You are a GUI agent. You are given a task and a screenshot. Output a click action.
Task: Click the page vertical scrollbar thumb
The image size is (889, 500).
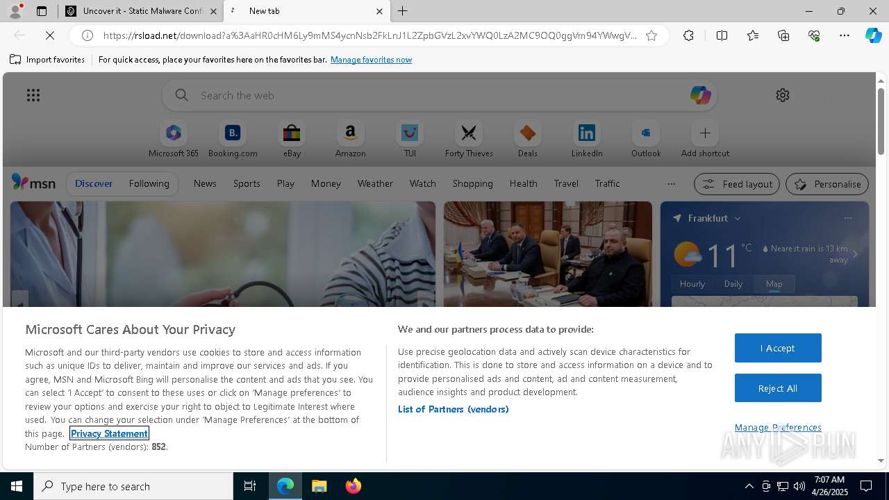(881, 121)
